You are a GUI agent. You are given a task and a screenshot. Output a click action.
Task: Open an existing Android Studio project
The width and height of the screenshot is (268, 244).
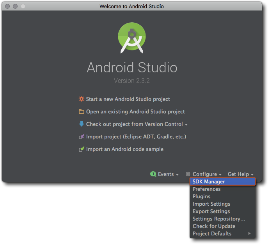click(135, 111)
